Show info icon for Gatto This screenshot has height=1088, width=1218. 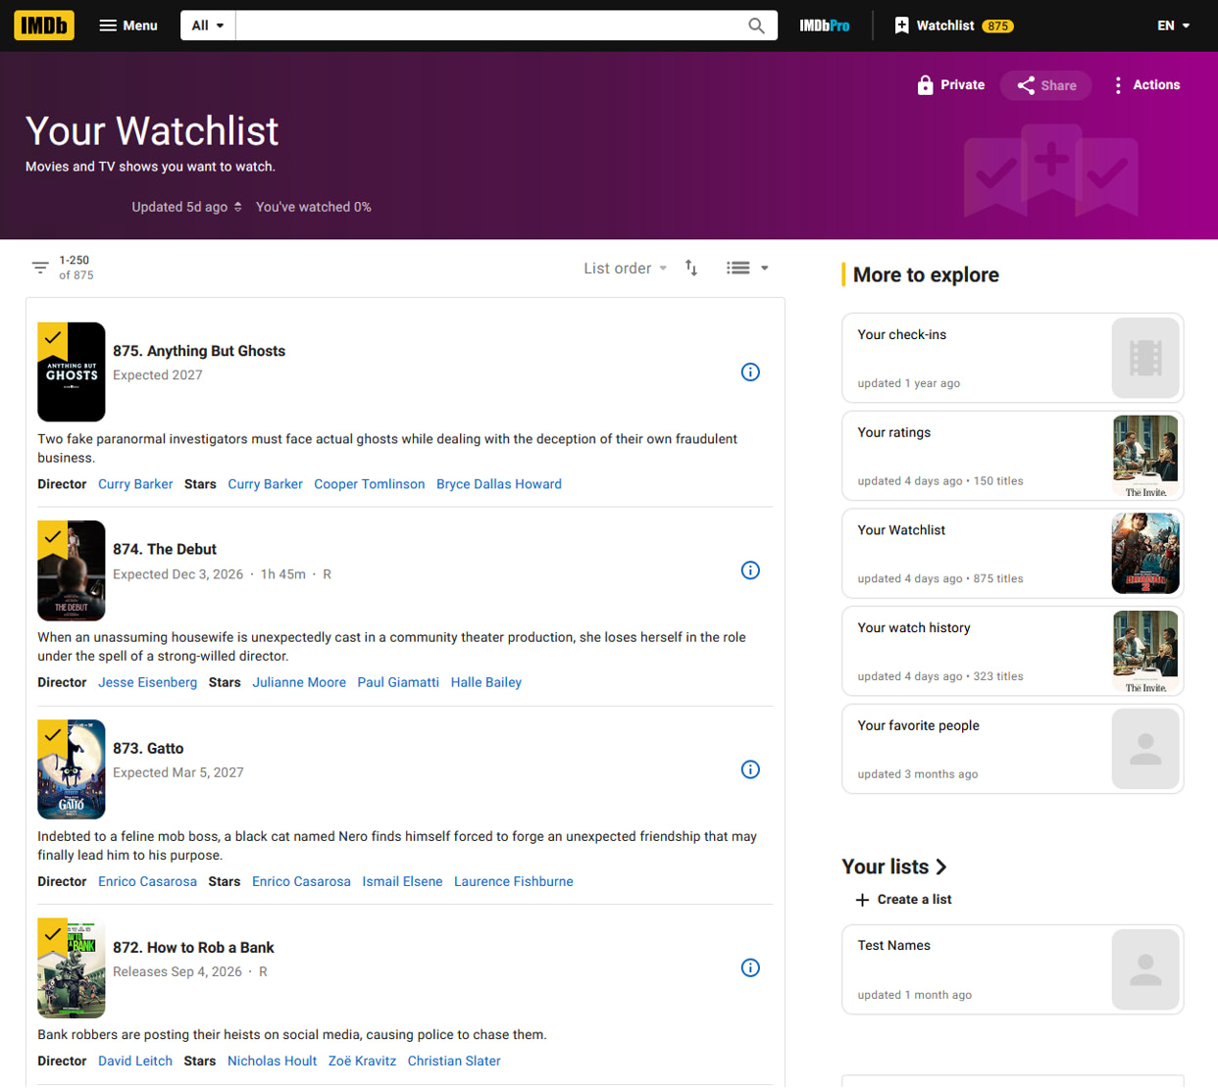750,769
